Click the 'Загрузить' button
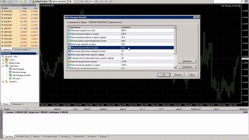The height and width of the screenshot is (140, 249). click(x=187, y=61)
